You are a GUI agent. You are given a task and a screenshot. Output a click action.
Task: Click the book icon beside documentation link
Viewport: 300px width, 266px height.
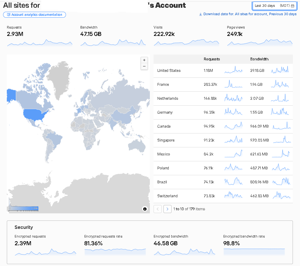9,15
